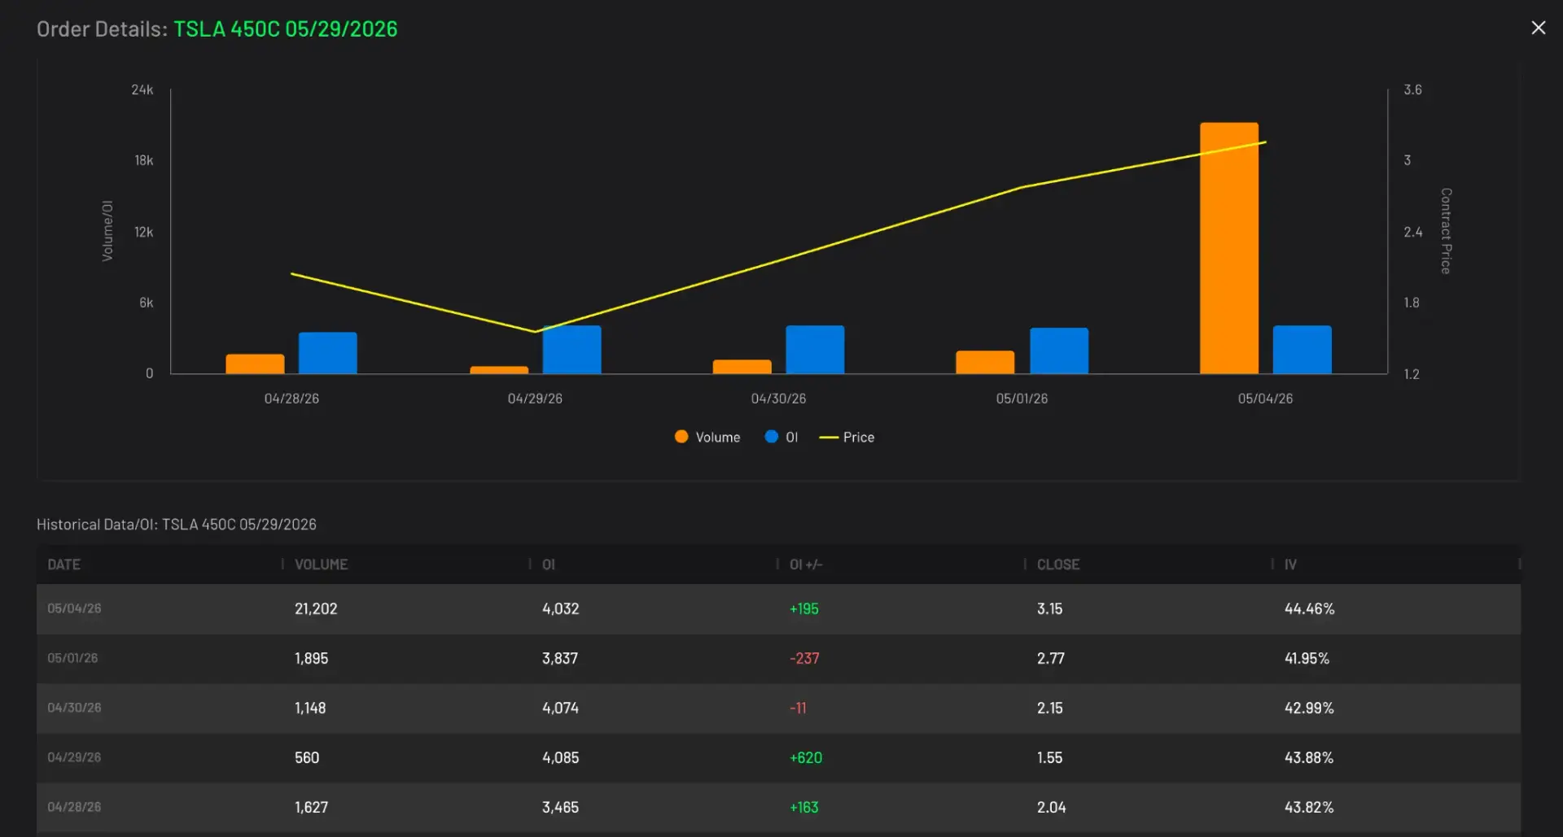
Task: Sort table by CLOSE column header
Action: (x=1058, y=565)
